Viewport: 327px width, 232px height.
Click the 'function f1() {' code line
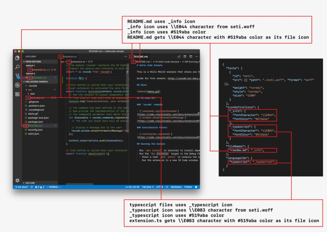[76, 78]
